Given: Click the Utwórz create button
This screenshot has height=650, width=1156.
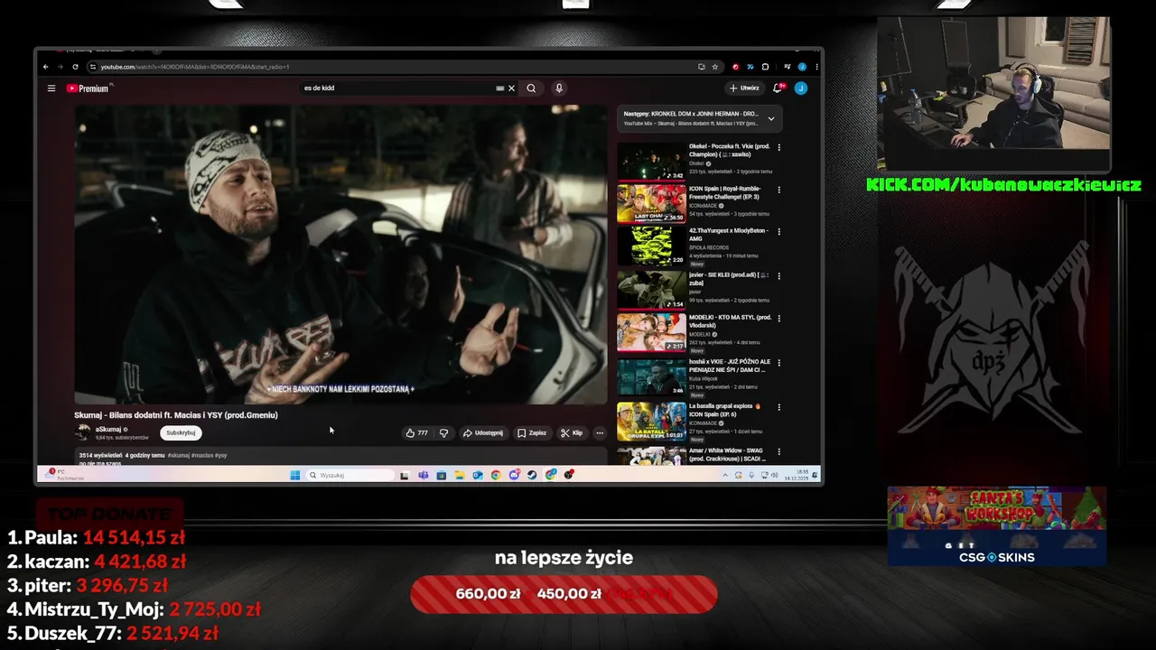Looking at the screenshot, I should pyautogui.click(x=744, y=88).
